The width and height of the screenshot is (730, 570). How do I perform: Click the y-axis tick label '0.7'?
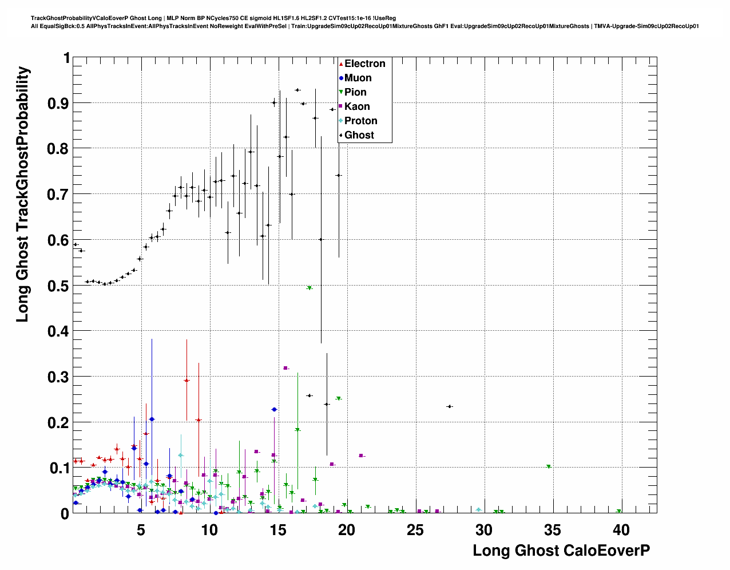(x=58, y=195)
